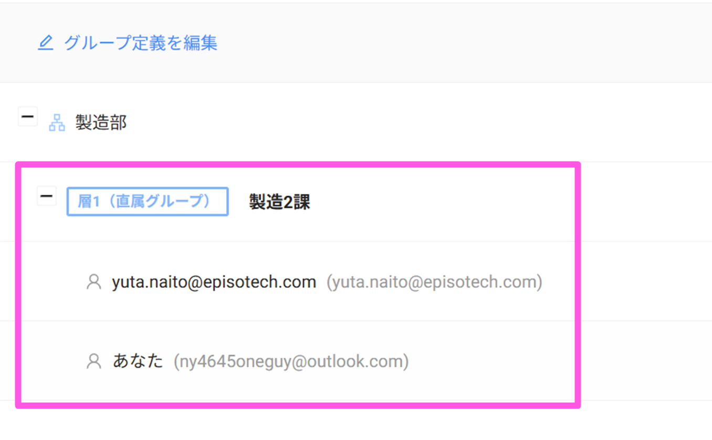Click the blank area below the あなた row

click(315, 422)
